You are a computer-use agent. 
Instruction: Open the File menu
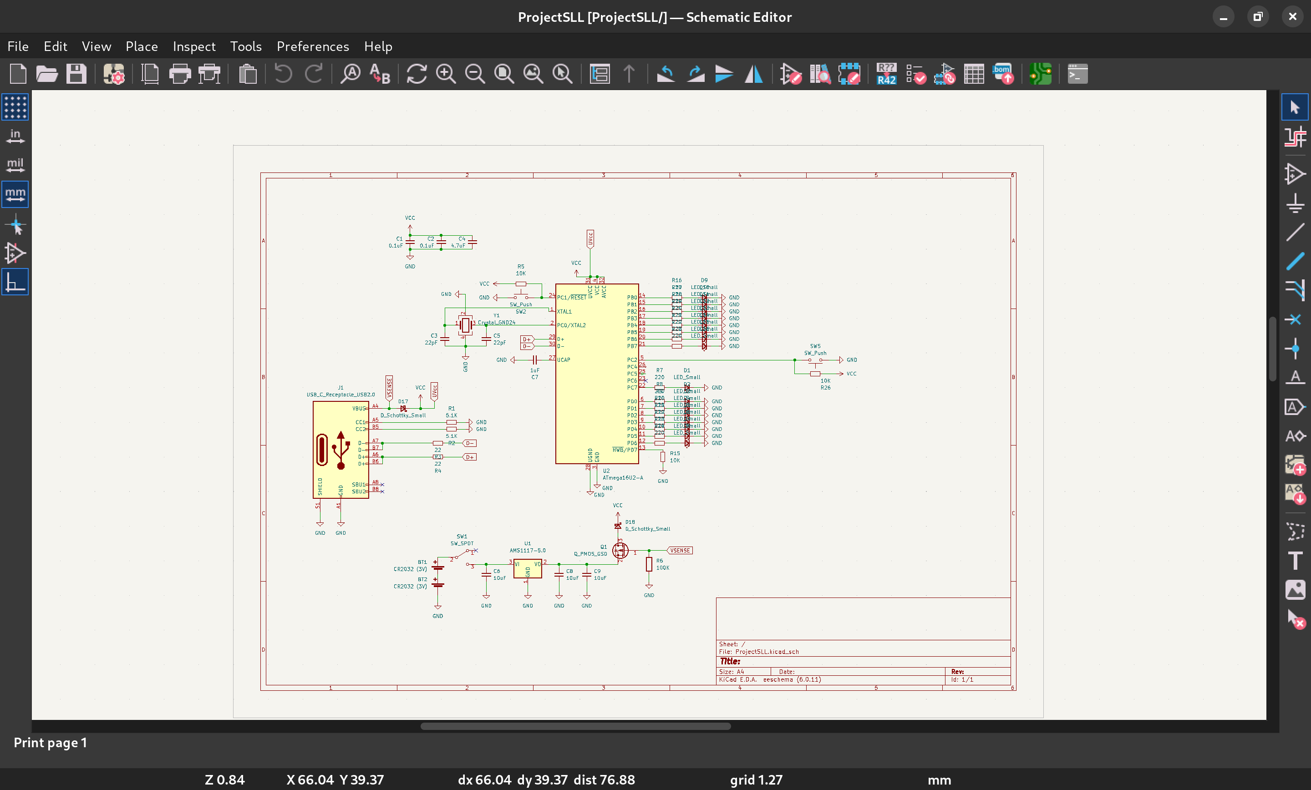coord(18,46)
